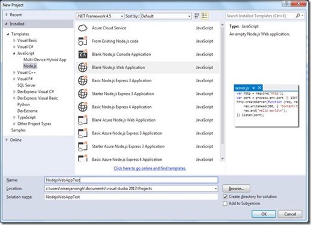Click the Blank Node.js Console Application icon
Image resolution: width=311 pixels, height=225 pixels.
tap(83, 54)
